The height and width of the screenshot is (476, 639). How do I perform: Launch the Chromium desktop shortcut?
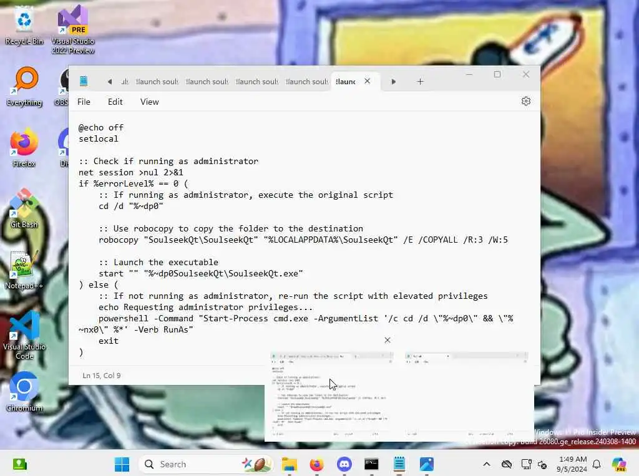coord(24,392)
